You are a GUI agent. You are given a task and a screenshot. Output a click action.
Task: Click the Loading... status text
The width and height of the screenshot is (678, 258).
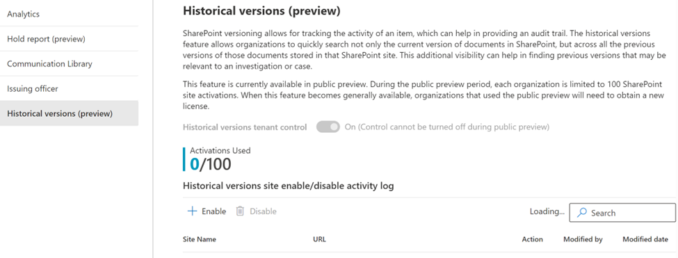tap(547, 211)
